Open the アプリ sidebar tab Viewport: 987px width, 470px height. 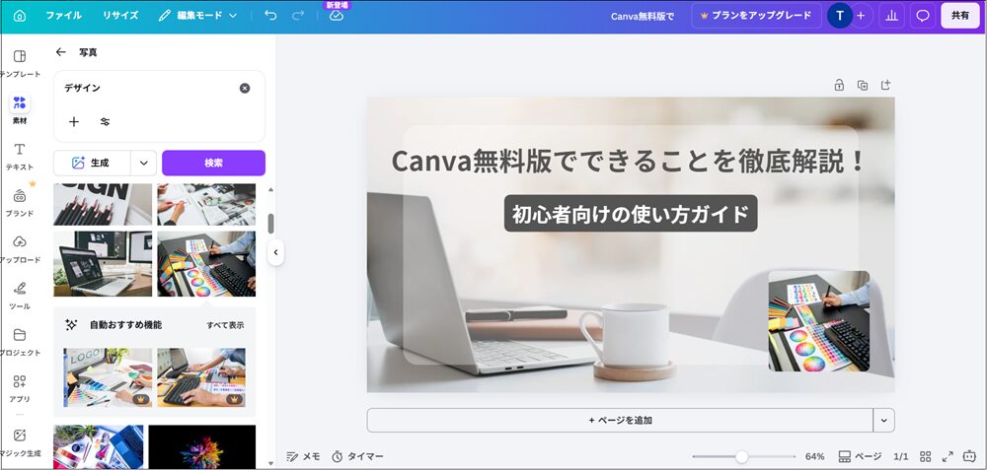point(20,389)
